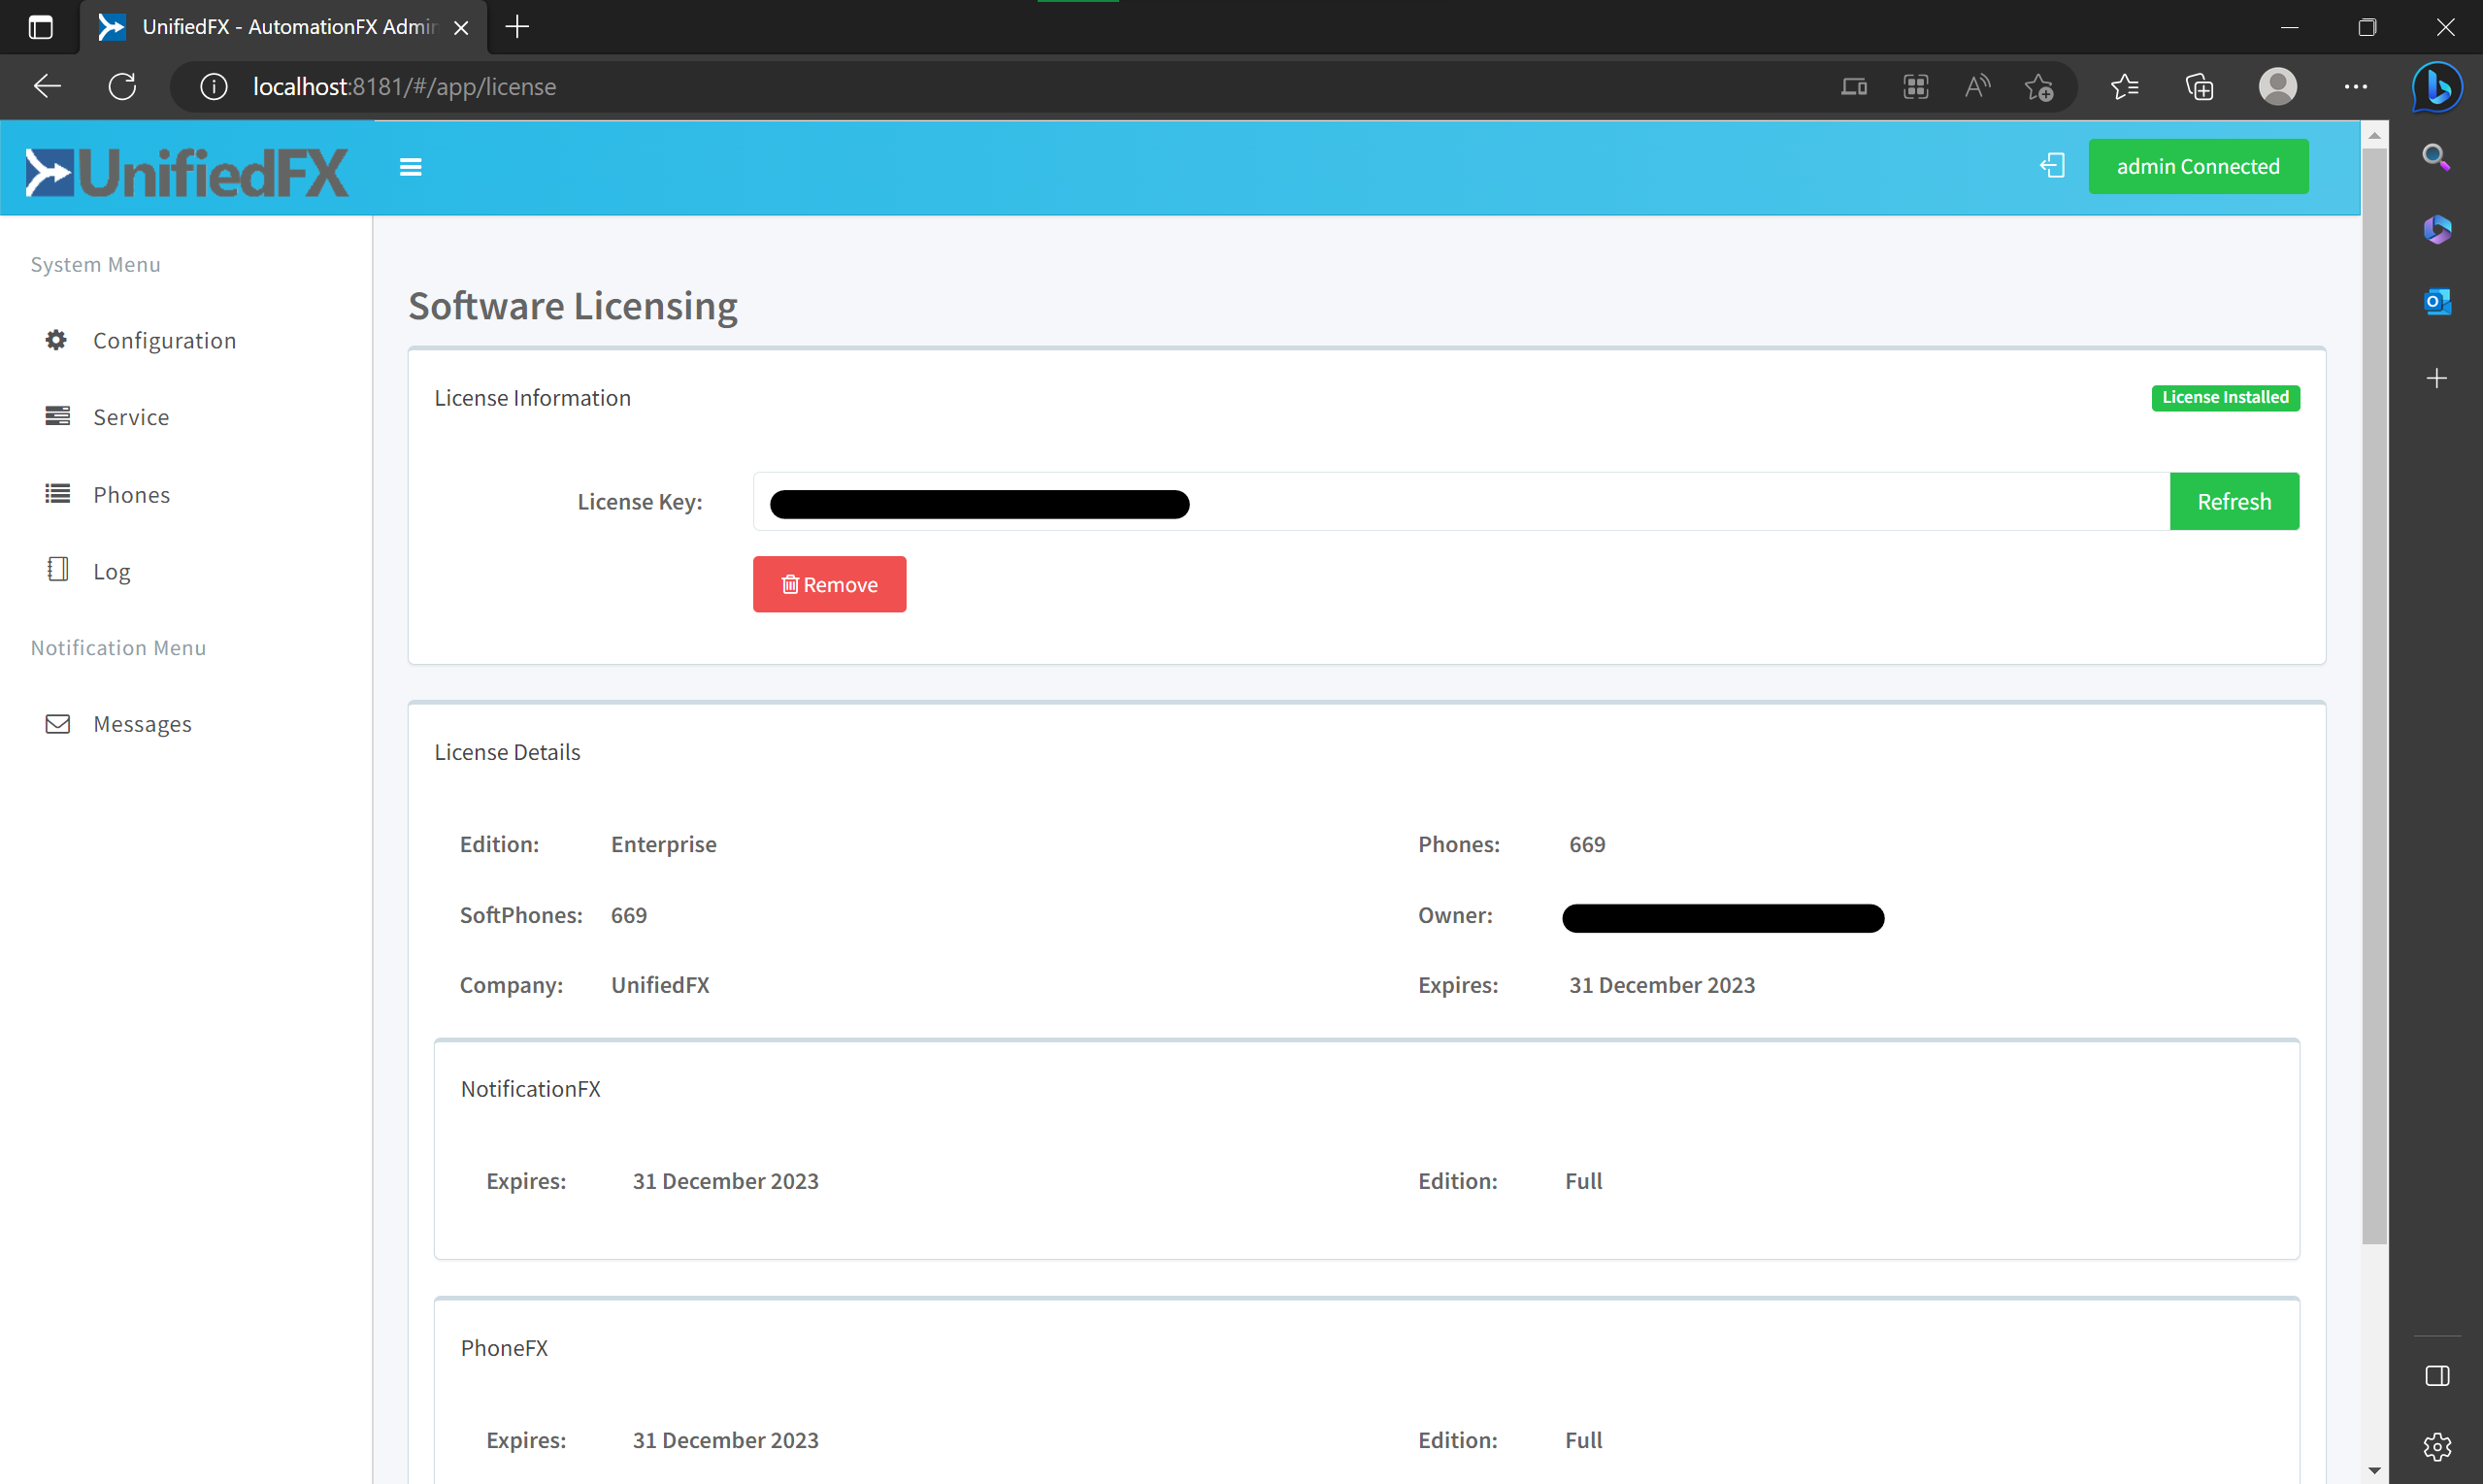Image resolution: width=2483 pixels, height=1484 pixels.
Task: Click the sidebar add plus icon
Action: (2436, 378)
